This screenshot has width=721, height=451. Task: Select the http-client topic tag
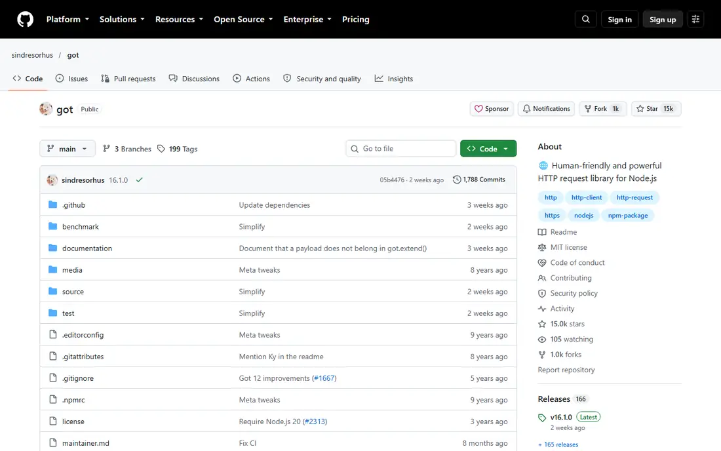click(x=586, y=197)
